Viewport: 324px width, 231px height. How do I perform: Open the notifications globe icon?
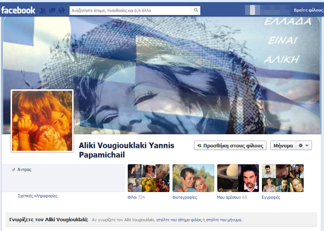tap(61, 10)
